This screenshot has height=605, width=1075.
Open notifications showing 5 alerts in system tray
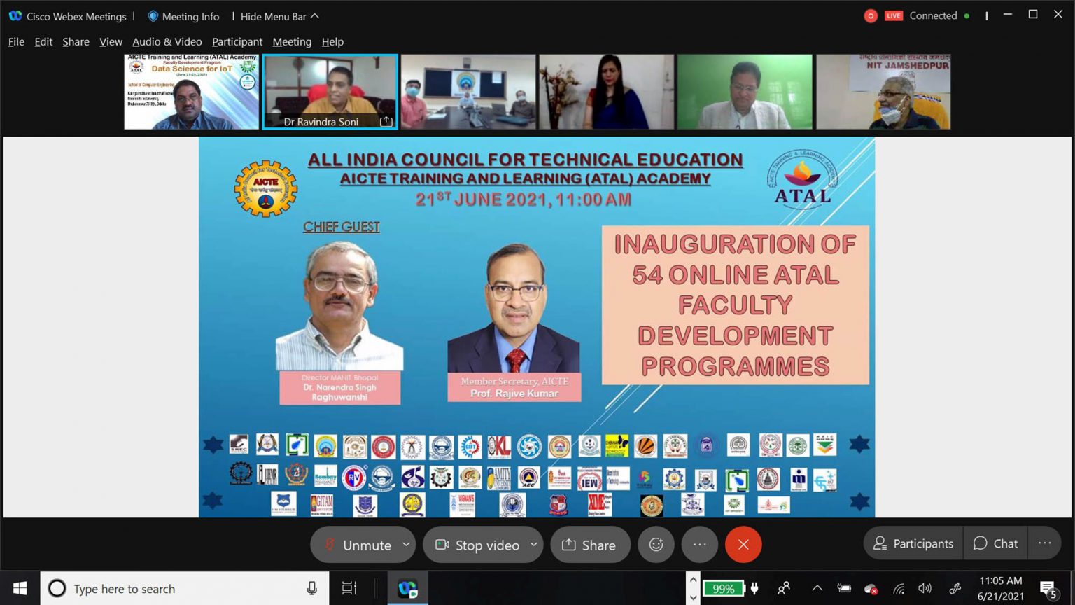(x=1048, y=588)
